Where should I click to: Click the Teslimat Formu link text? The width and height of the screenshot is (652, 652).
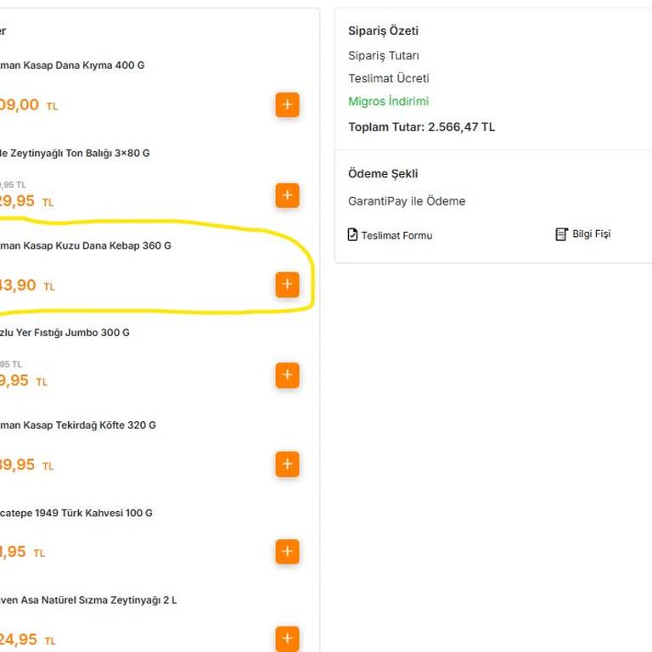[x=396, y=236]
